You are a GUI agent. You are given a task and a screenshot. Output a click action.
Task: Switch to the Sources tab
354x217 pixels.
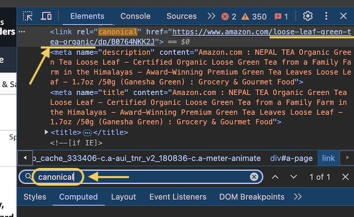tap(182, 16)
